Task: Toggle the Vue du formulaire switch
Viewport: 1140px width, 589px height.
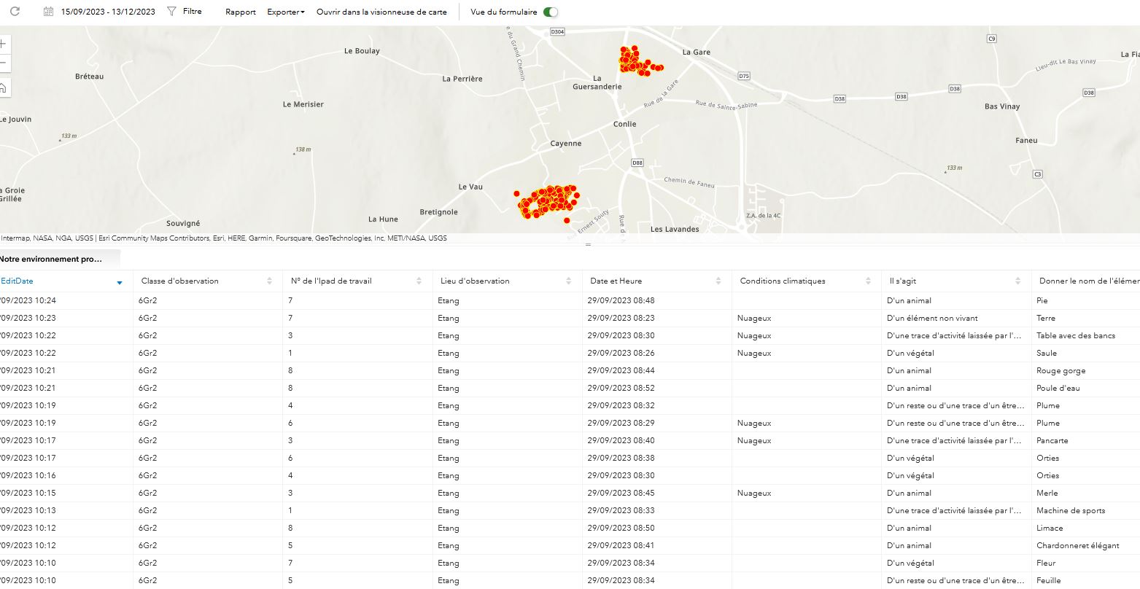Action: (x=551, y=12)
